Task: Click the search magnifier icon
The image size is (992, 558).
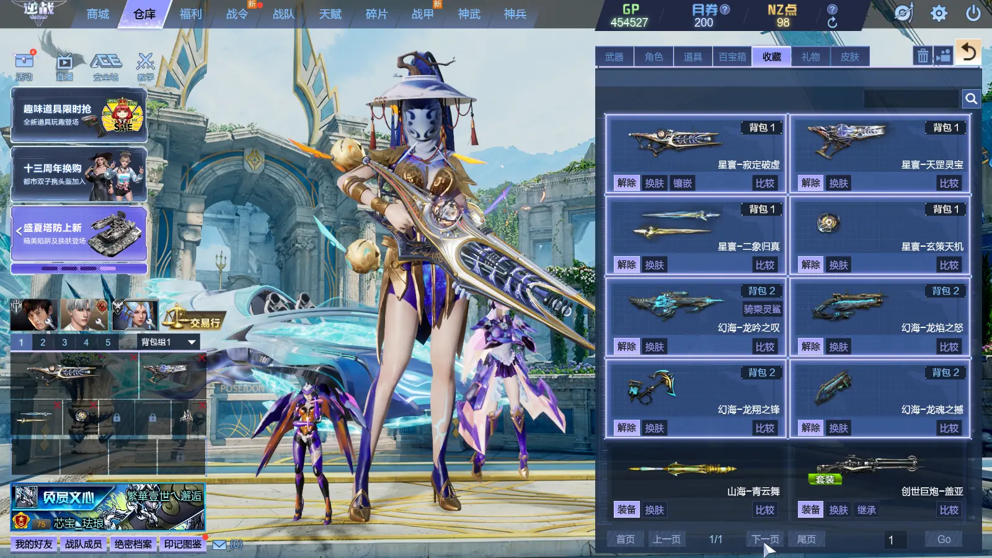Action: [971, 98]
